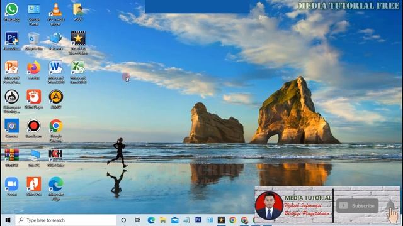
Task: Select the Bandicam desktop shortcut
Action: pyautogui.click(x=33, y=129)
